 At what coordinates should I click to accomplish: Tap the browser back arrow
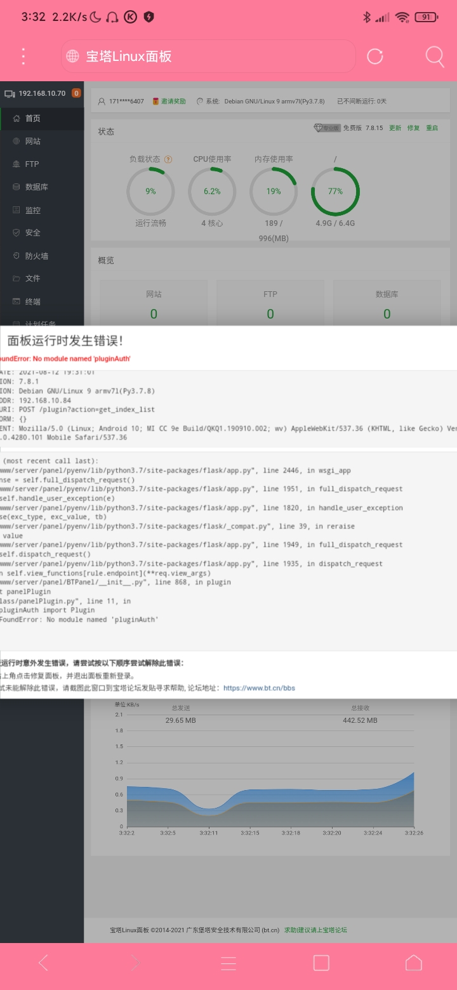click(43, 963)
